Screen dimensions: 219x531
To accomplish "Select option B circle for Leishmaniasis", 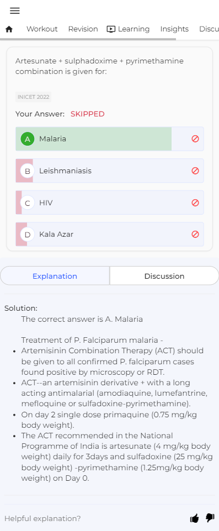I will click(28, 171).
